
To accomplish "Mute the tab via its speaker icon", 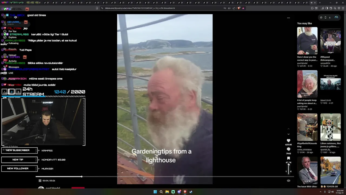I will pos(311,3).
